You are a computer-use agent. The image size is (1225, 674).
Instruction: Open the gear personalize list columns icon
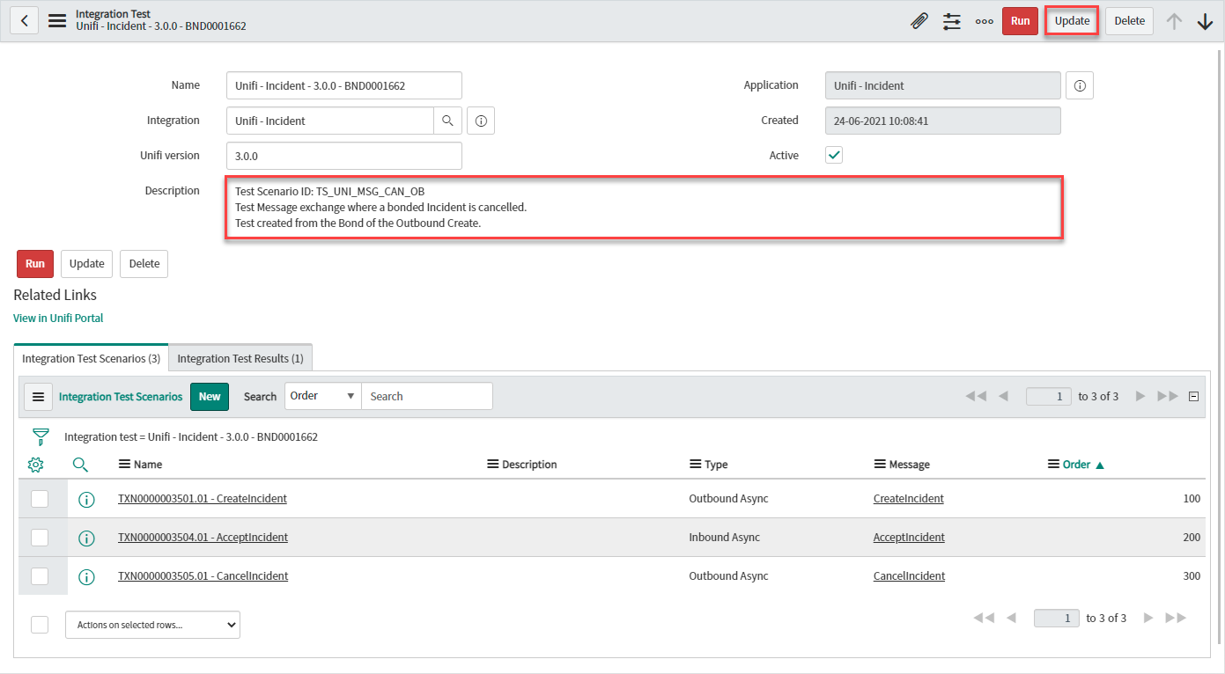click(x=36, y=465)
